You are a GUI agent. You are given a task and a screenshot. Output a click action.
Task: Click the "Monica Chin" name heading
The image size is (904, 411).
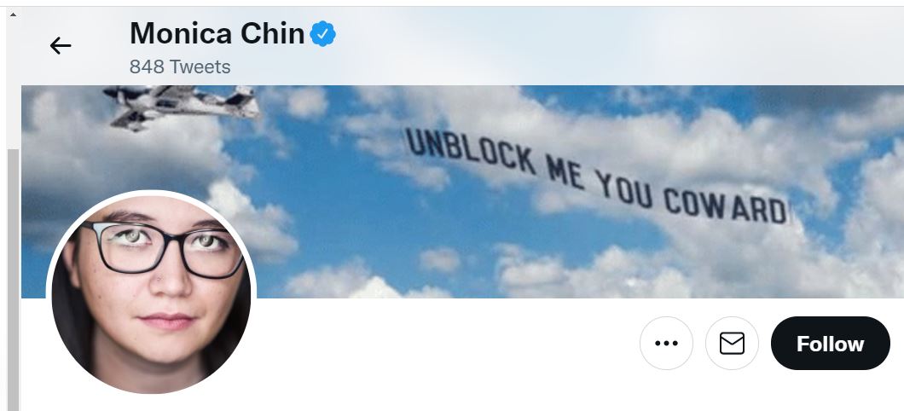pos(217,33)
